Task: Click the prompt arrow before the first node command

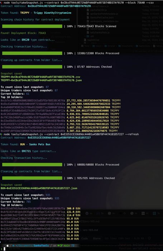Action: pos(1,3)
